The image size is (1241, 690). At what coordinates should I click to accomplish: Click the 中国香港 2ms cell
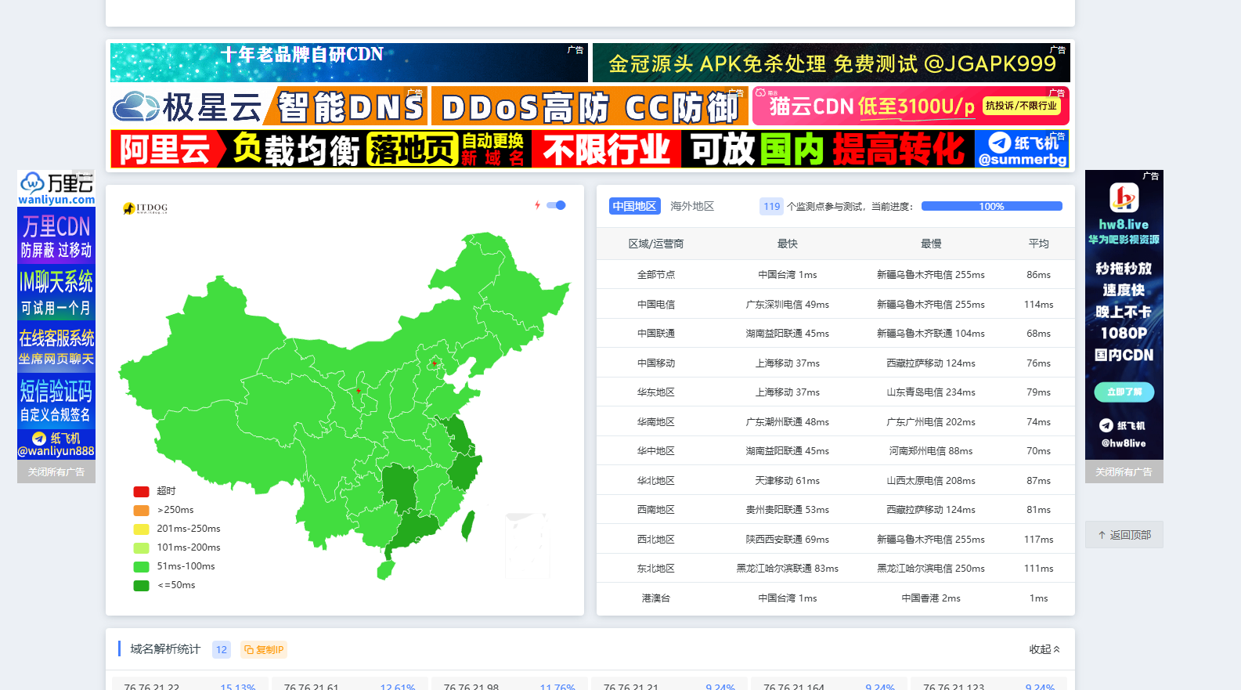click(931, 598)
